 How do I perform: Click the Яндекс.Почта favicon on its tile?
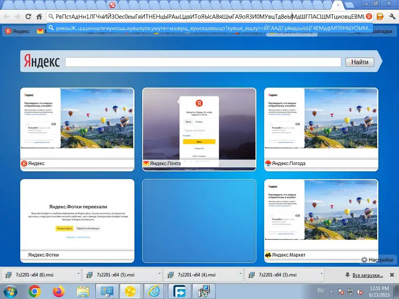(x=146, y=163)
